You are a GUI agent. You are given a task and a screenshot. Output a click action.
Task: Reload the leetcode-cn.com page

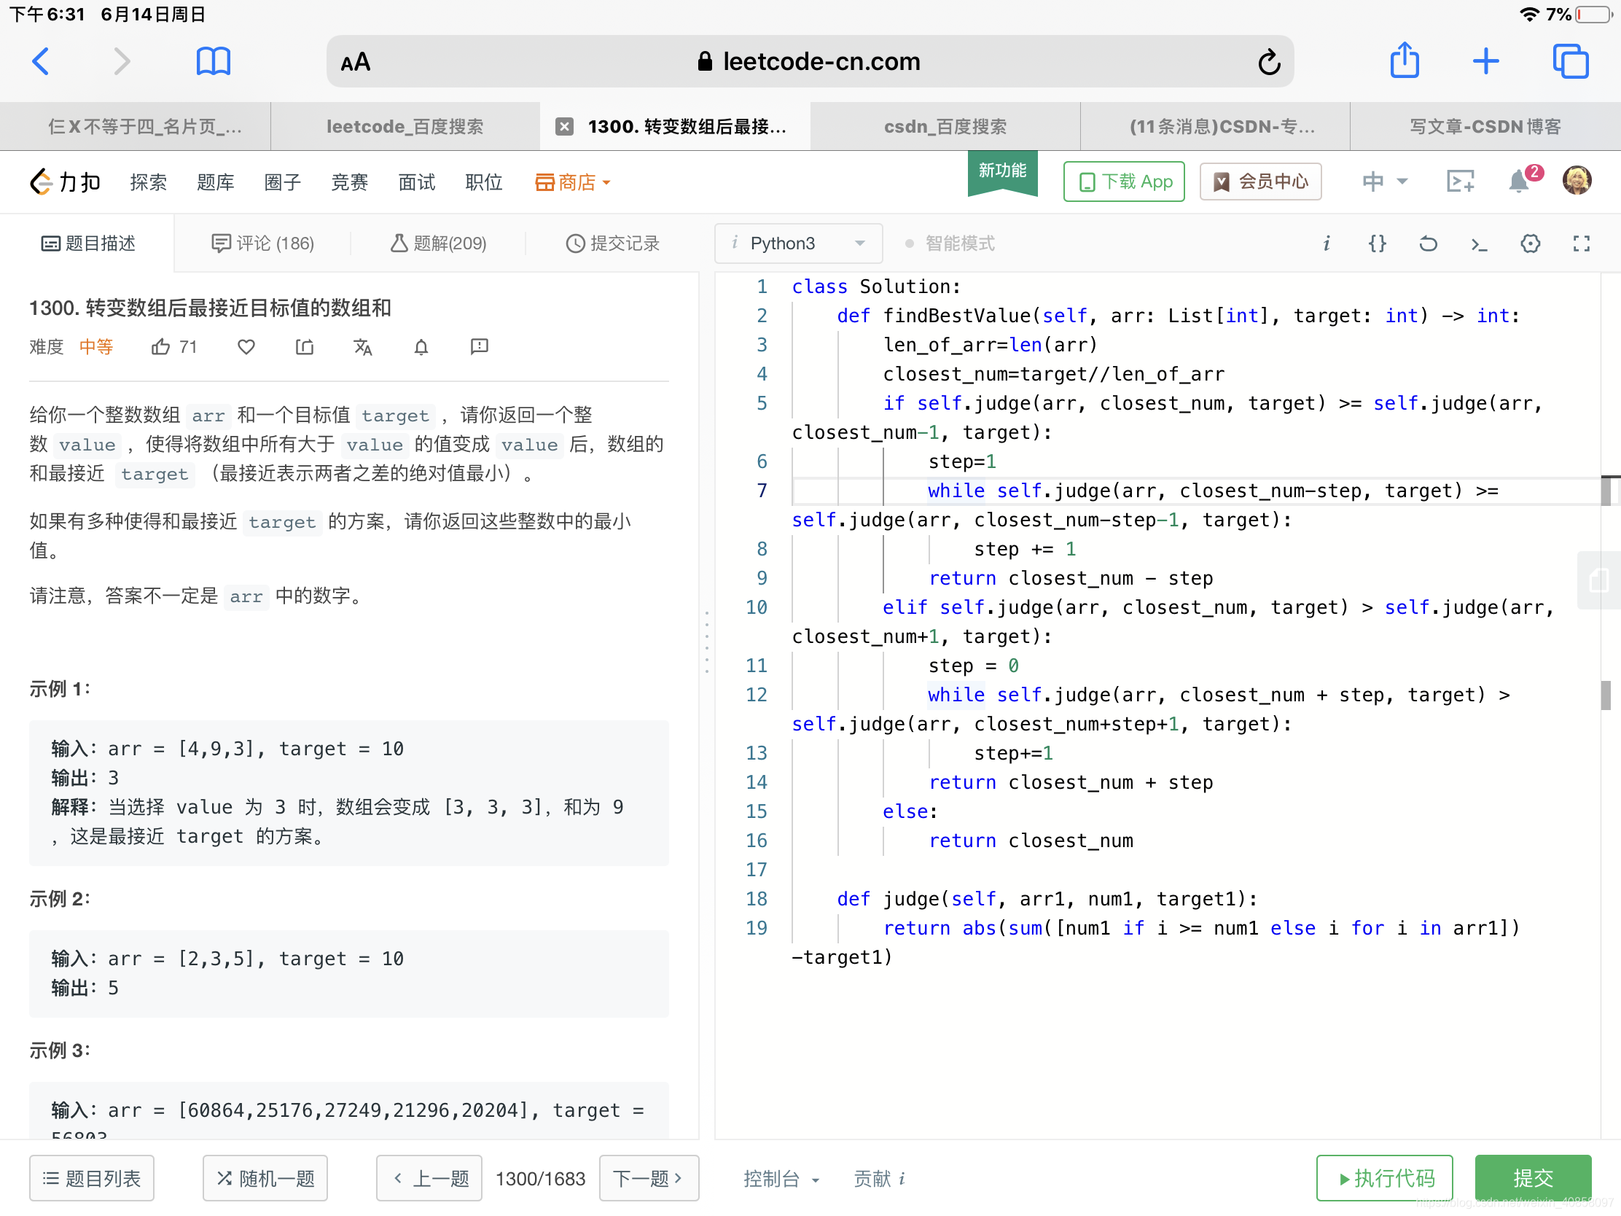1268,61
